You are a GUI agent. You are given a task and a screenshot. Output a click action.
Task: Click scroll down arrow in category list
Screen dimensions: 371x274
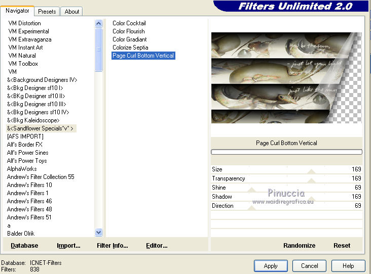pos(99,233)
